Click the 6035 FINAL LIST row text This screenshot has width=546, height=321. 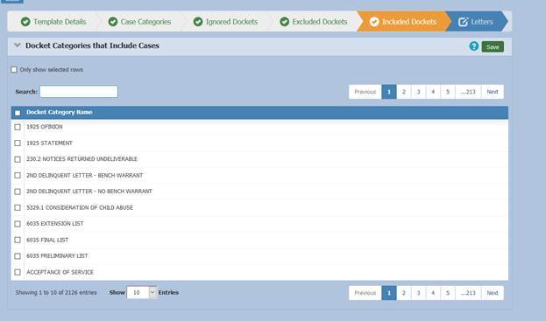click(x=47, y=240)
